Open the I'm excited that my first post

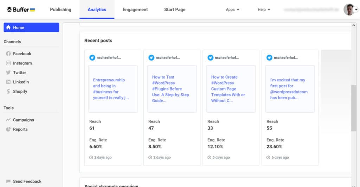[290, 89]
